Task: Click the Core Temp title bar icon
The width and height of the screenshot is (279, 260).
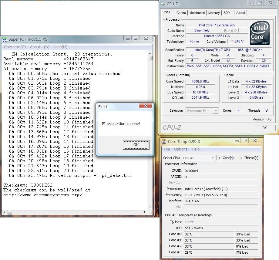Action: (x=164, y=141)
